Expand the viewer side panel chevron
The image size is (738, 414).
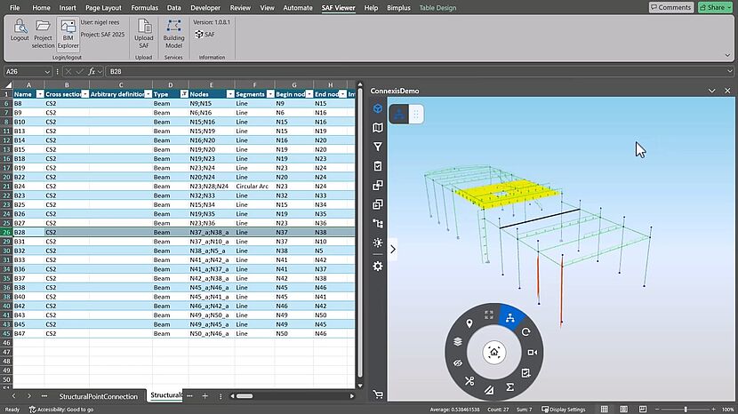[x=393, y=250]
